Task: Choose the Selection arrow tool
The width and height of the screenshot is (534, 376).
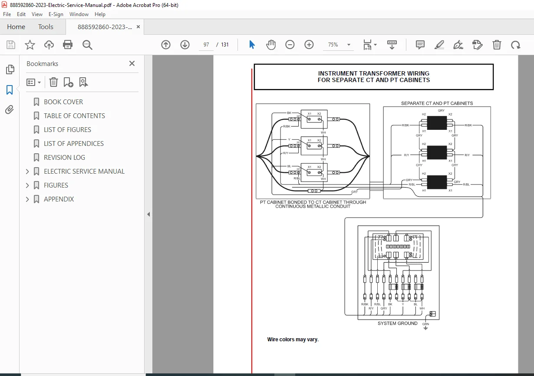Action: (x=252, y=45)
